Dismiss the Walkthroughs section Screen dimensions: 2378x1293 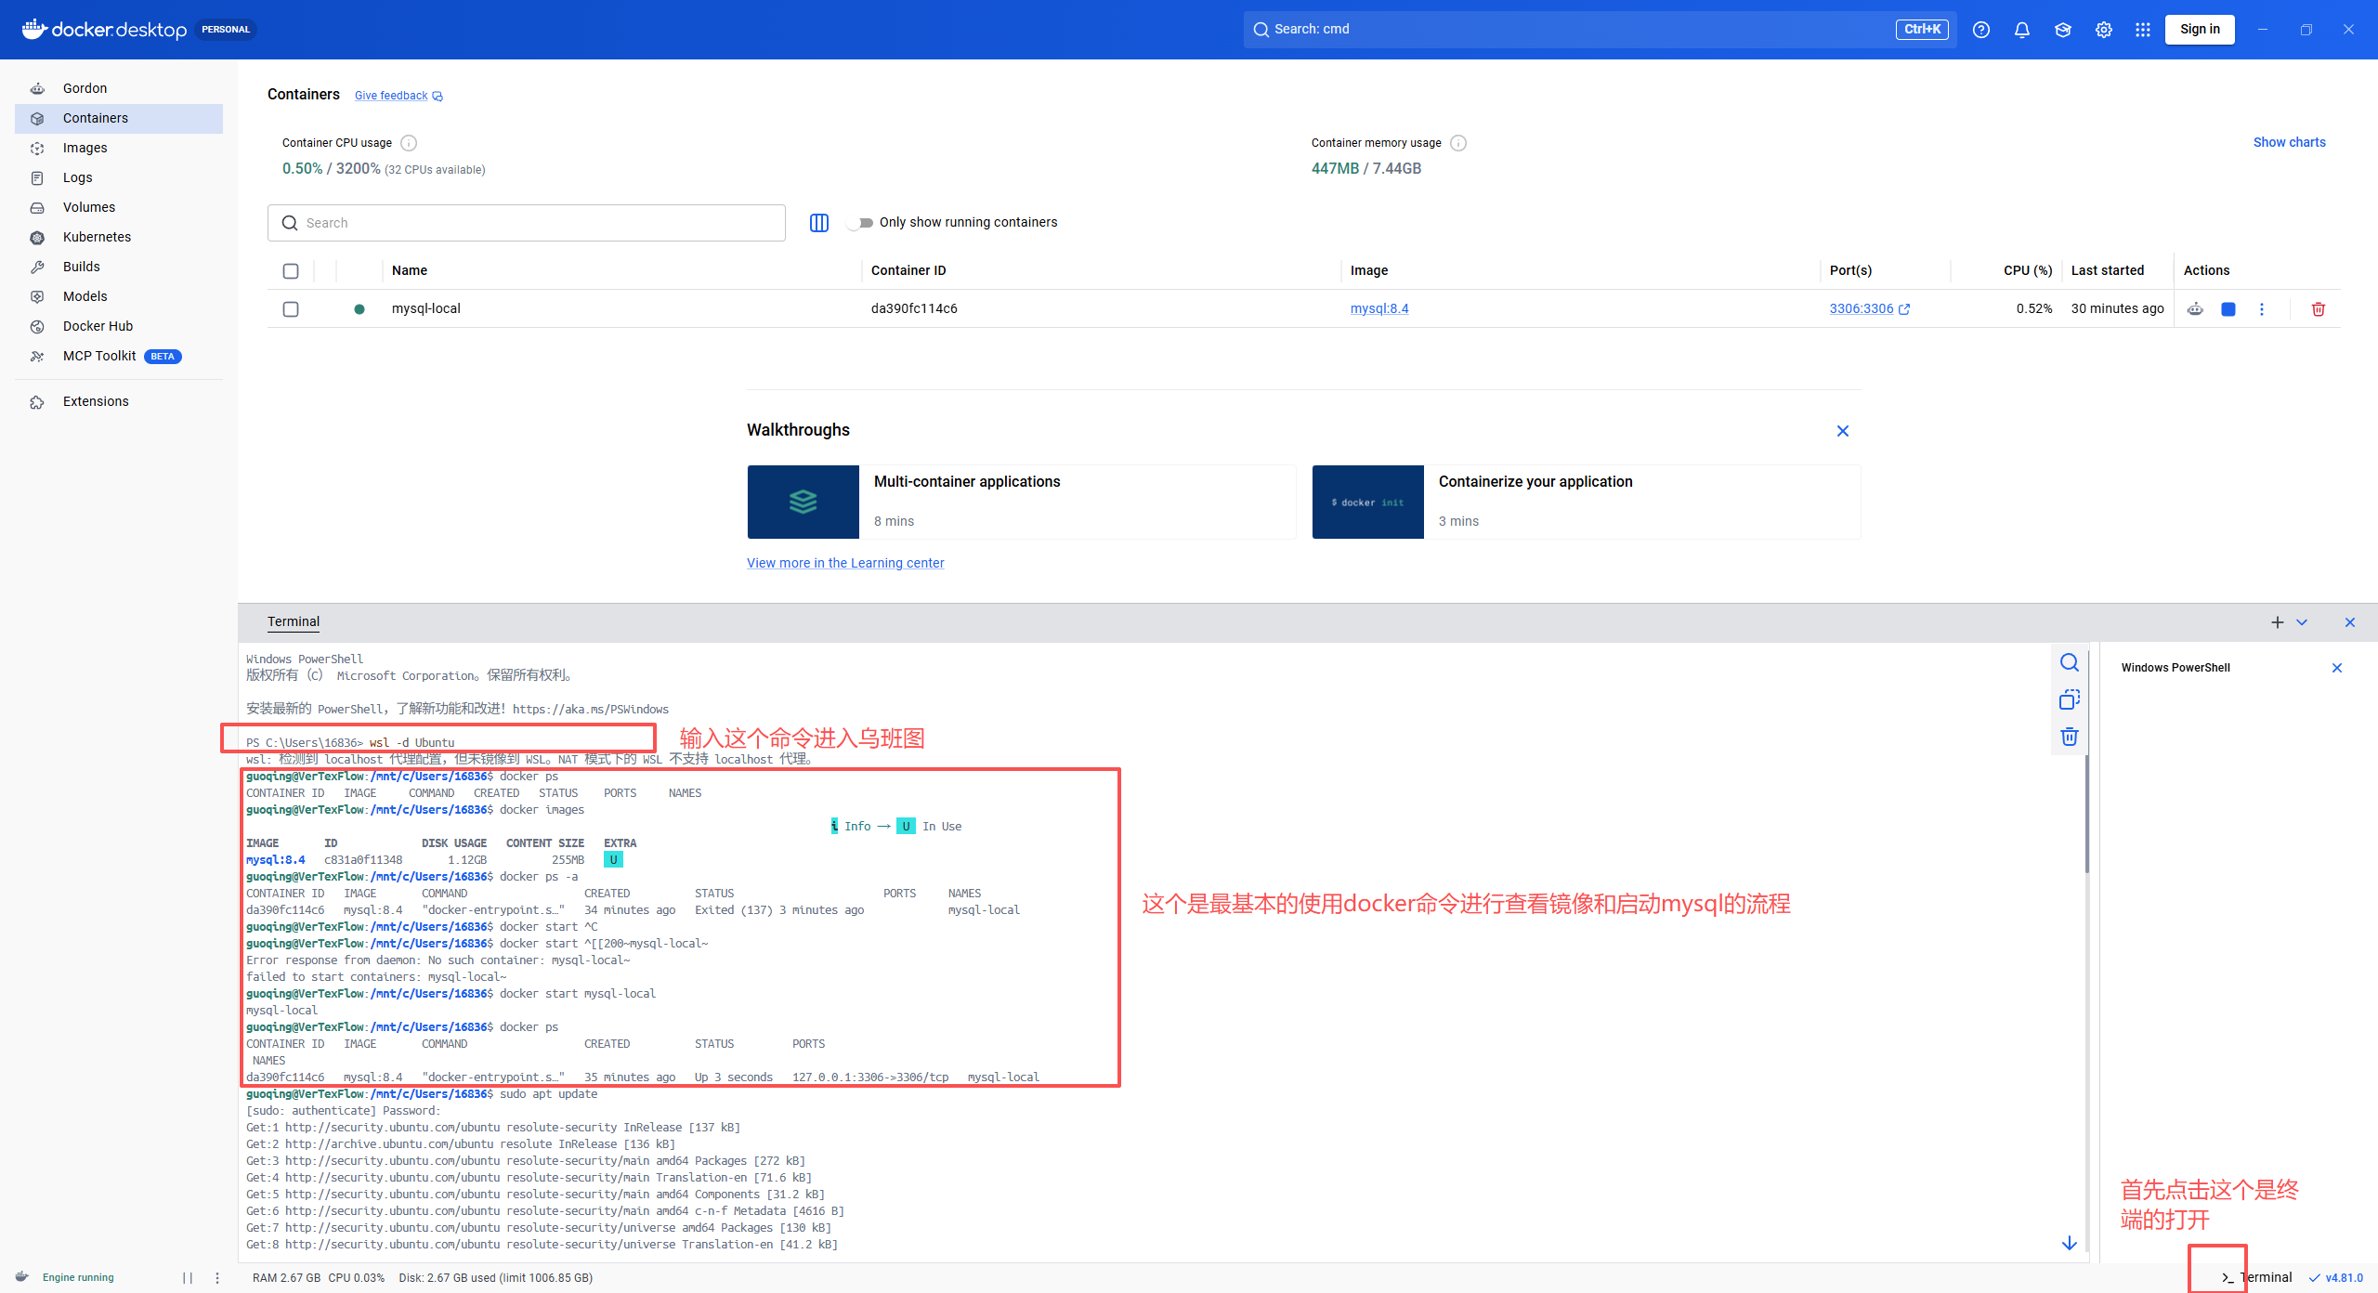pyautogui.click(x=1843, y=431)
